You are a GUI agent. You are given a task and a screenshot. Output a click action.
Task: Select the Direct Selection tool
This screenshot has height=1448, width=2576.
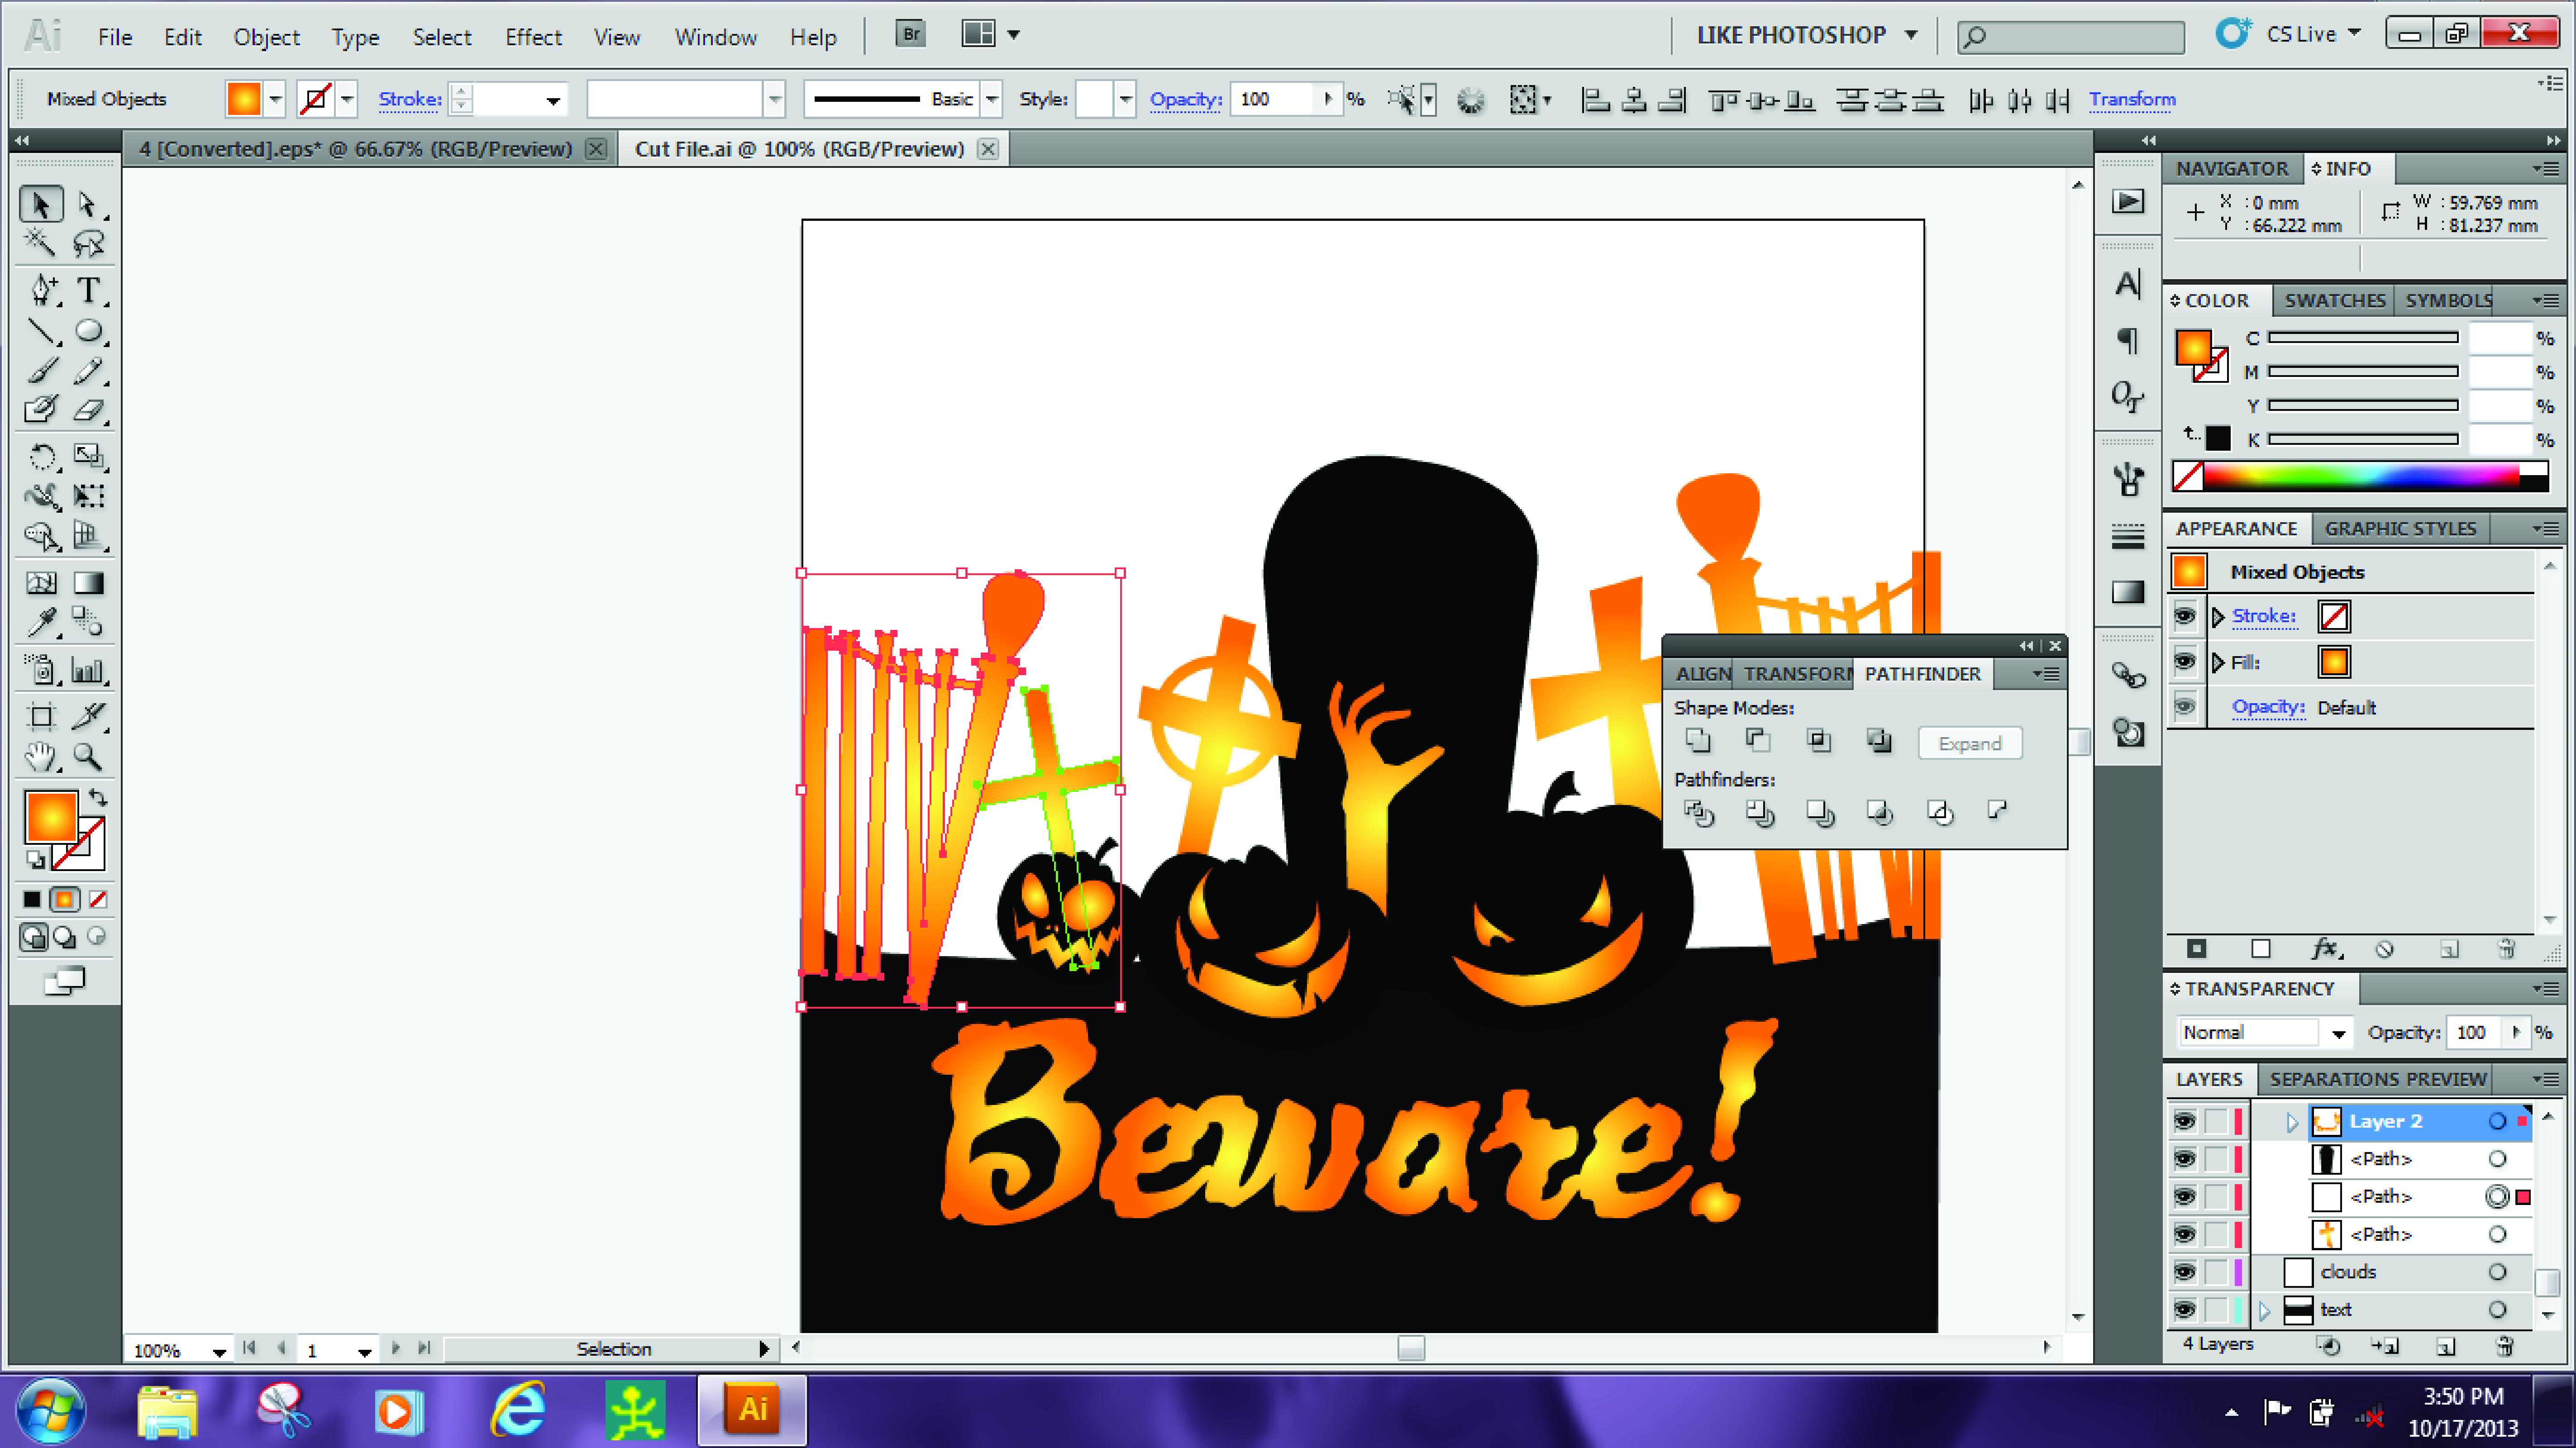point(88,204)
